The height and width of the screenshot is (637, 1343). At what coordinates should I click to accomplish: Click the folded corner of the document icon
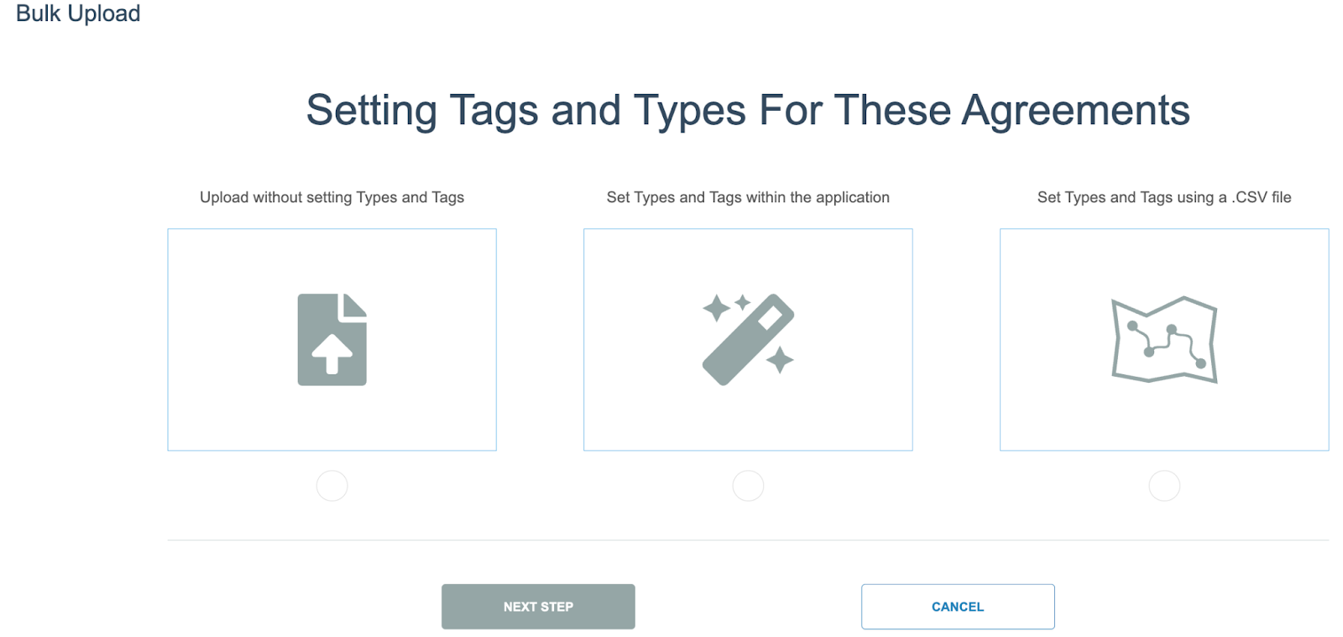point(353,305)
